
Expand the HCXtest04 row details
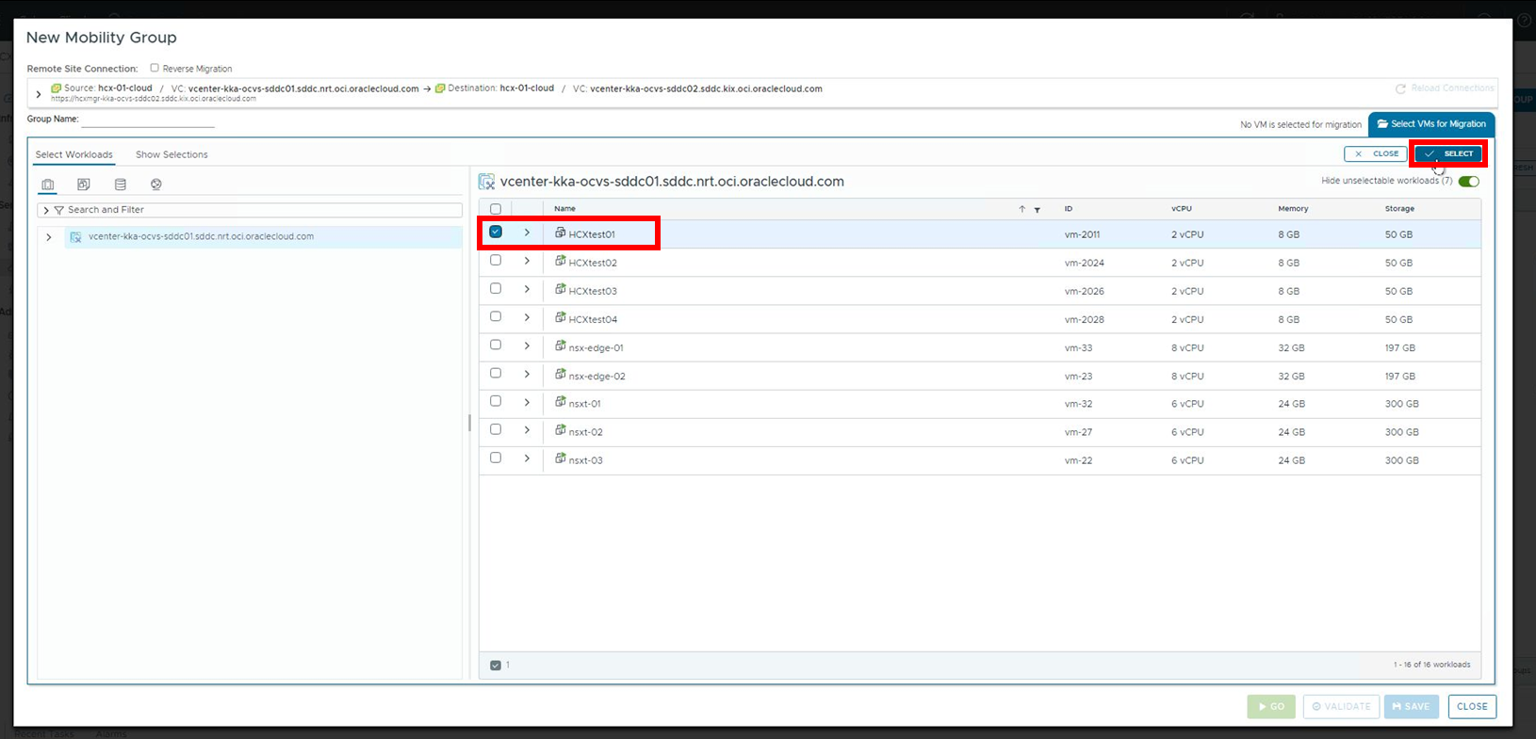[x=527, y=317]
